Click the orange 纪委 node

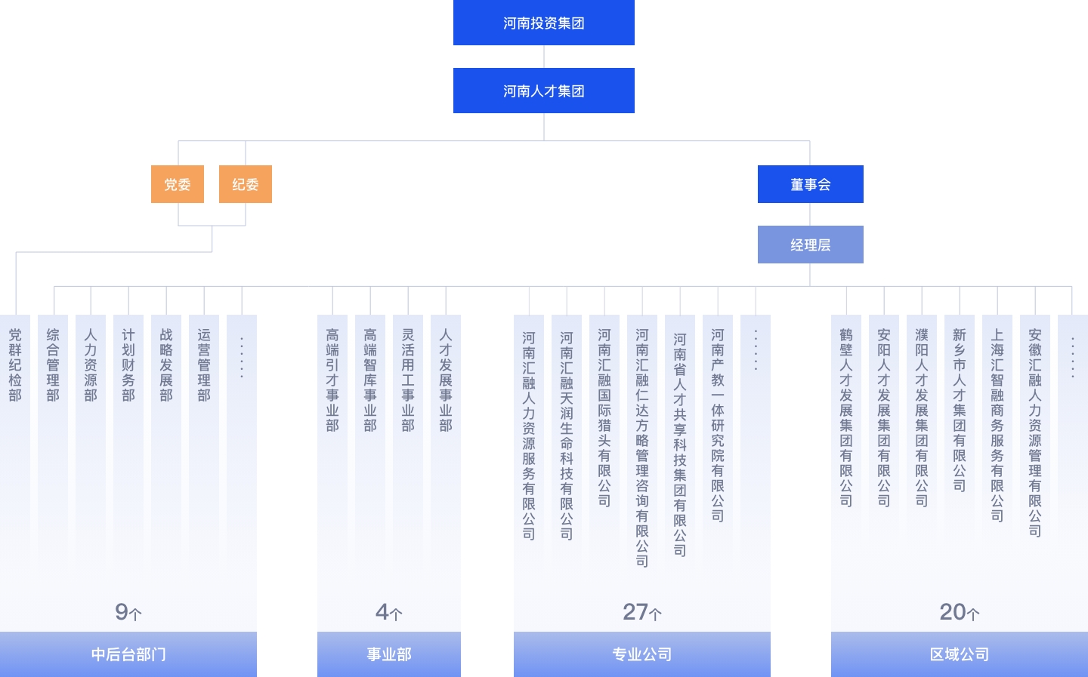(246, 184)
